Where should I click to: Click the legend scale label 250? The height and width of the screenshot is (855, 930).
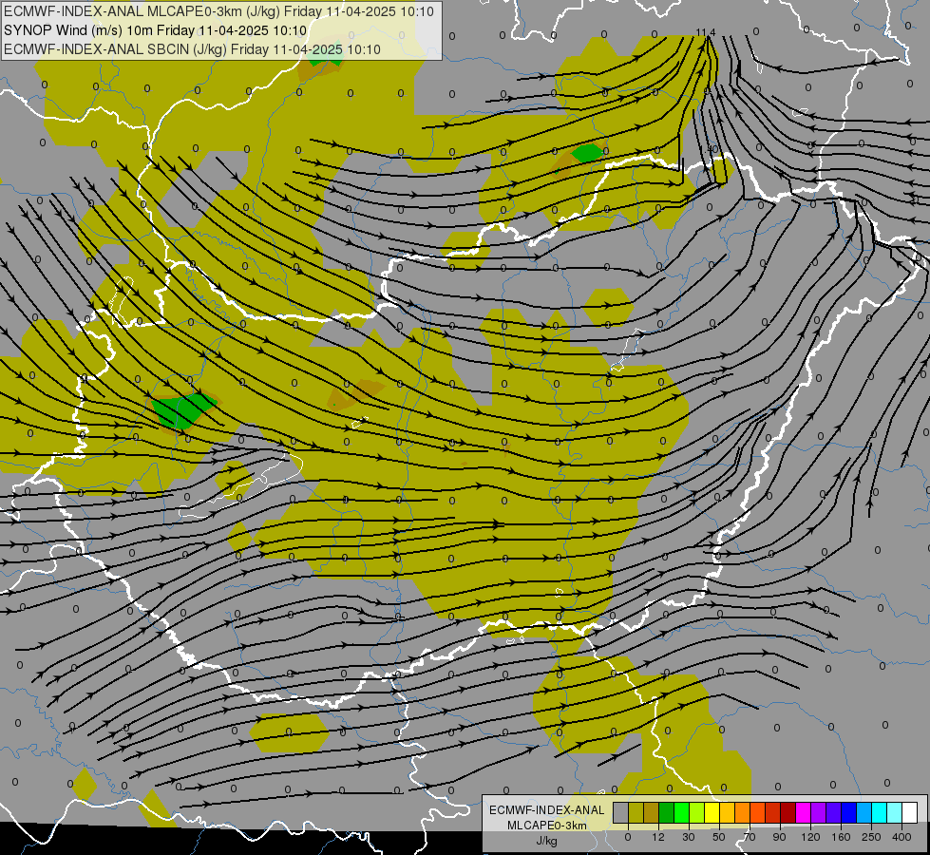coord(871,837)
